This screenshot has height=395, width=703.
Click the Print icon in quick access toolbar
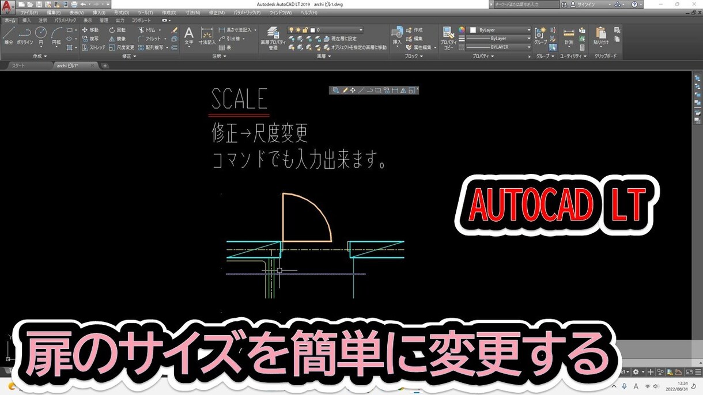pyautogui.click(x=74, y=4)
